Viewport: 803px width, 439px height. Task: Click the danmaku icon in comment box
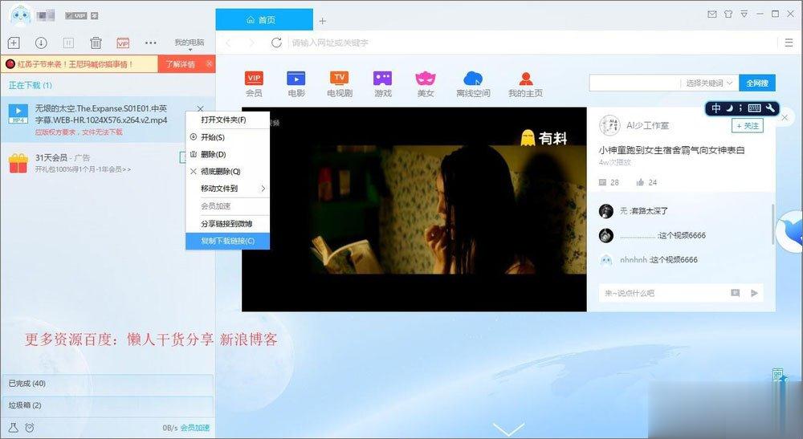coord(735,293)
